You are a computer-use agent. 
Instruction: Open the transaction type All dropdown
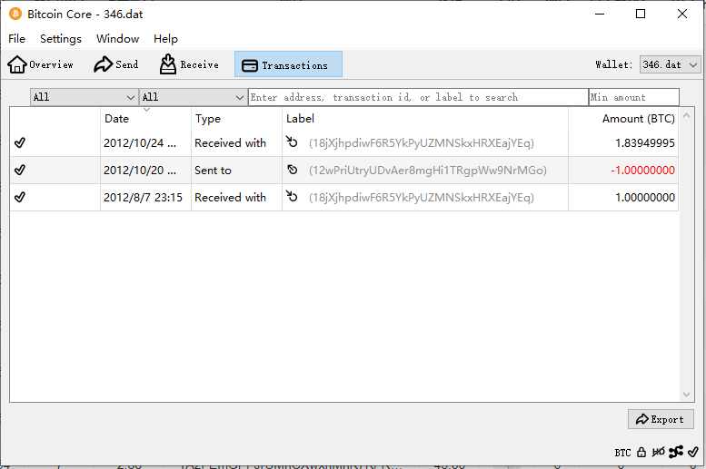coord(193,97)
